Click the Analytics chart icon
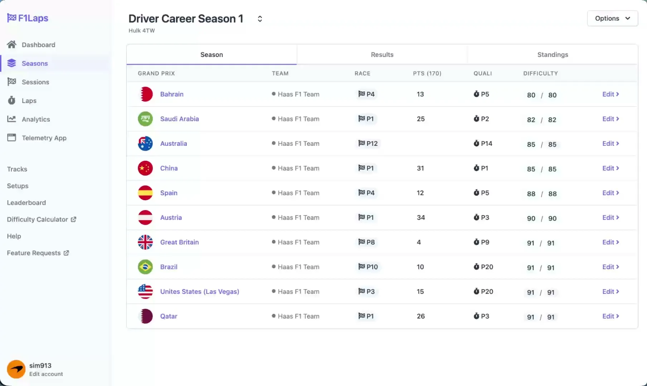The height and width of the screenshot is (386, 647). 11,119
